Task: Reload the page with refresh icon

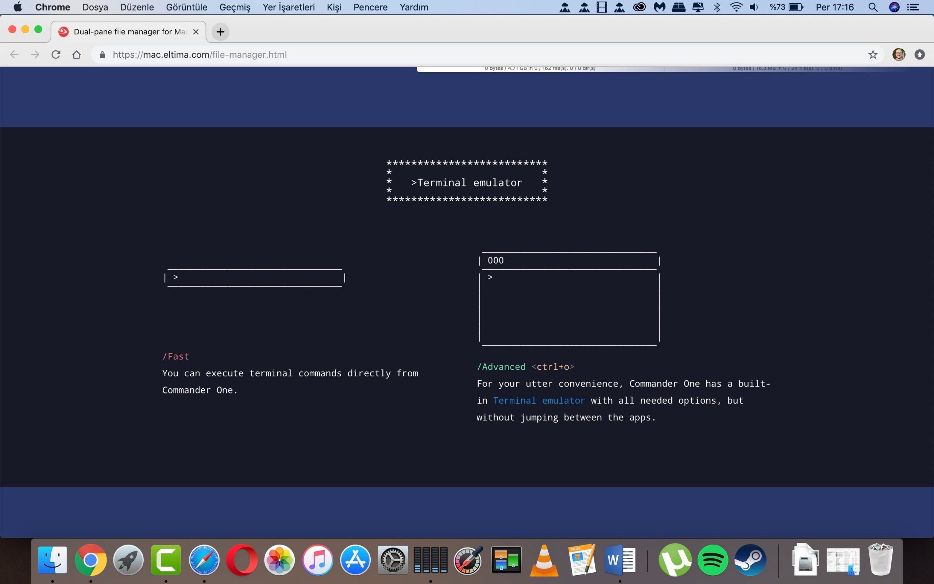Action: [x=56, y=54]
